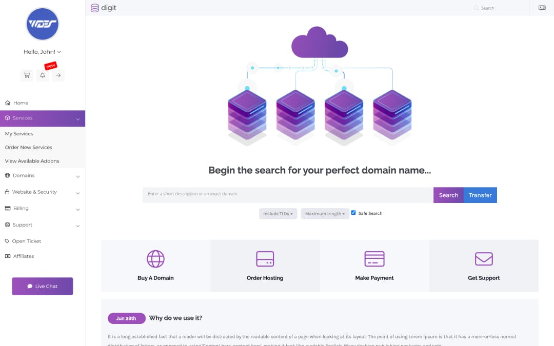
Task: Click the Open Ticket tag icon
Action: (x=7, y=241)
